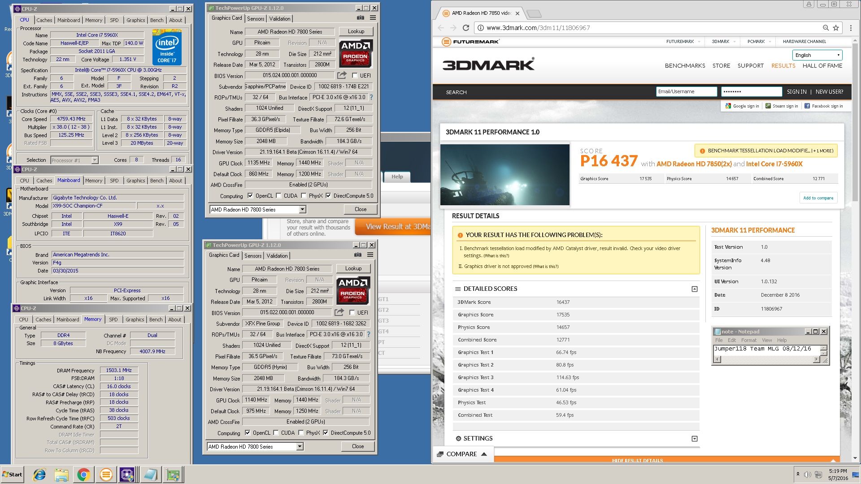Open Notepad Format menu
Image resolution: width=861 pixels, height=484 pixels.
coord(748,340)
